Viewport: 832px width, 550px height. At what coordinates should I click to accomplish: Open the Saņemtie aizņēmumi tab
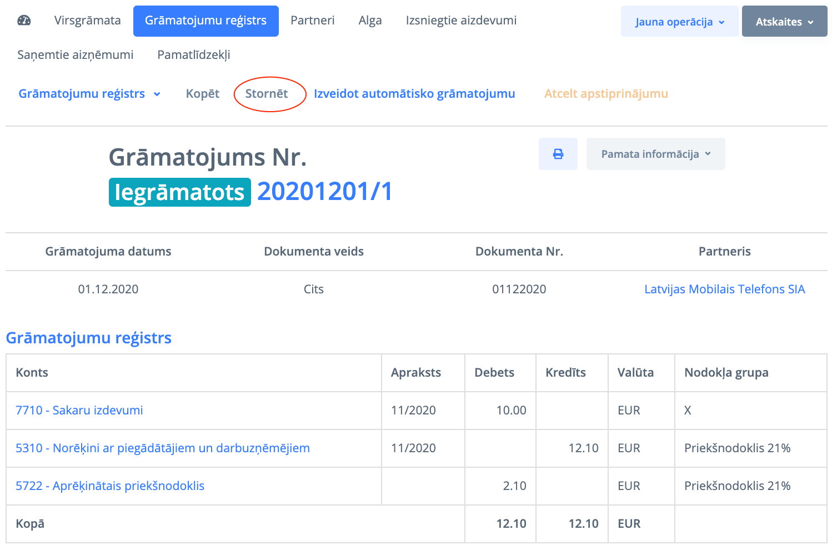(76, 55)
